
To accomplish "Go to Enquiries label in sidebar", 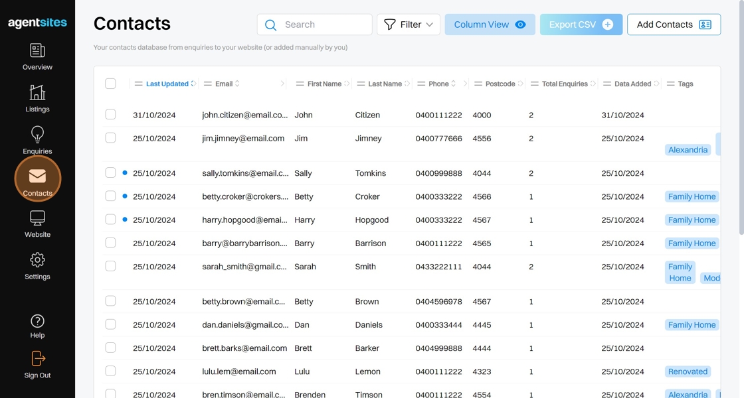I will pos(37,151).
